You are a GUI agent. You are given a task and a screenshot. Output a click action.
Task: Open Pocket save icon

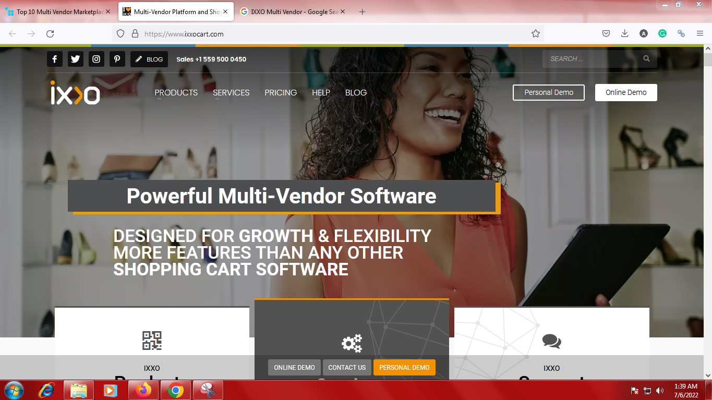606,33
